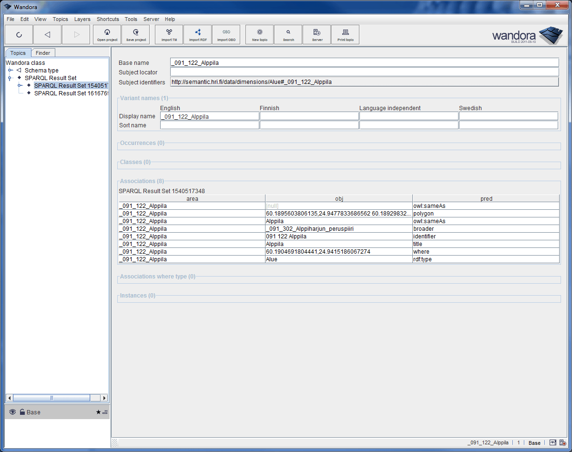Image resolution: width=572 pixels, height=452 pixels.
Task: Click the refresh icon in the toolbar
Action: point(19,34)
